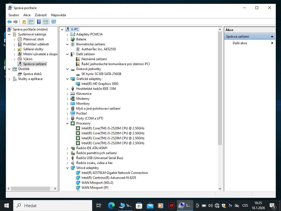The width and height of the screenshot is (281, 211).
Task: Select the SK hynix SC308 disk drive icon
Action: click(78, 74)
